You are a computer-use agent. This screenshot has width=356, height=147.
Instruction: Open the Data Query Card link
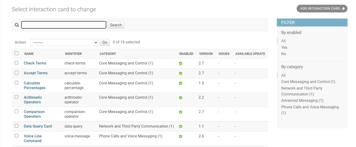pos(38,126)
